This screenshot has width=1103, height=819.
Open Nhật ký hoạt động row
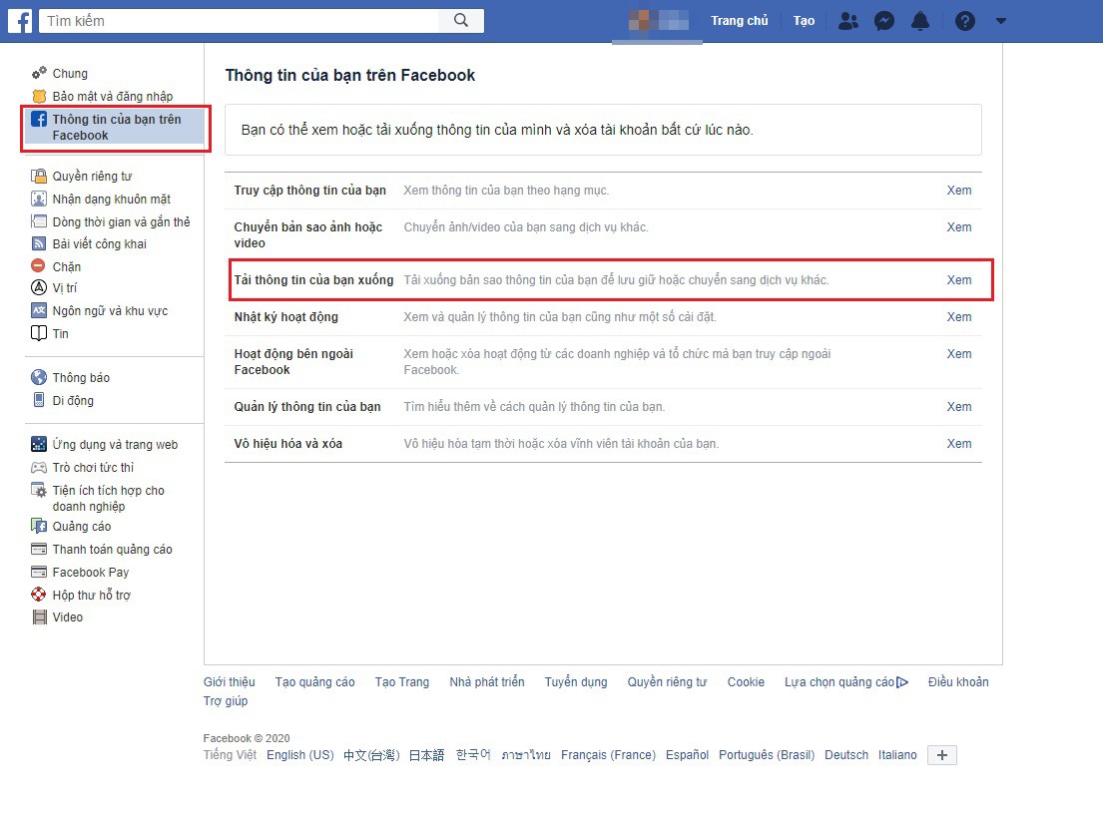(603, 317)
